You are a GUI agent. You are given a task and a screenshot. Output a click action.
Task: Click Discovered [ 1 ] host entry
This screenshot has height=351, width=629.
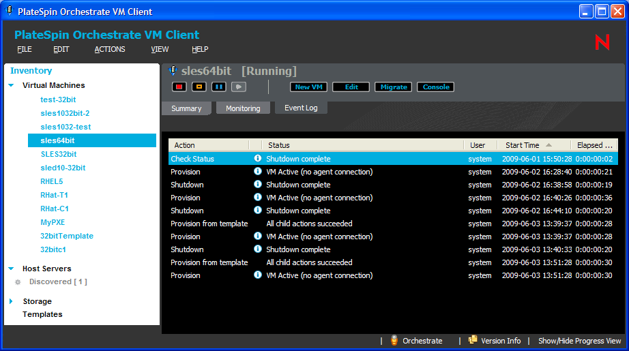click(x=58, y=281)
